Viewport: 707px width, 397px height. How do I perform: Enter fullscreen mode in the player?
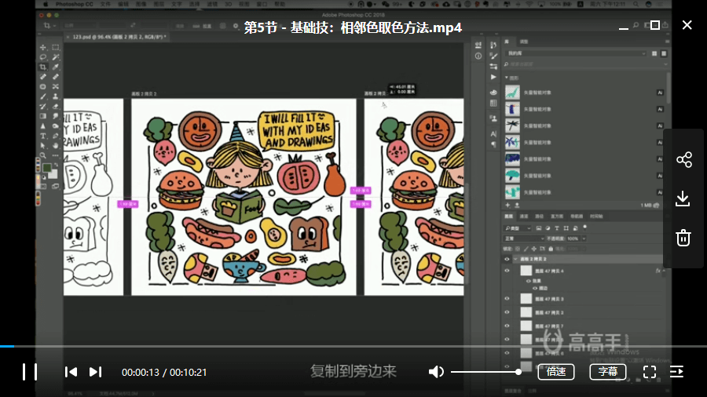650,372
